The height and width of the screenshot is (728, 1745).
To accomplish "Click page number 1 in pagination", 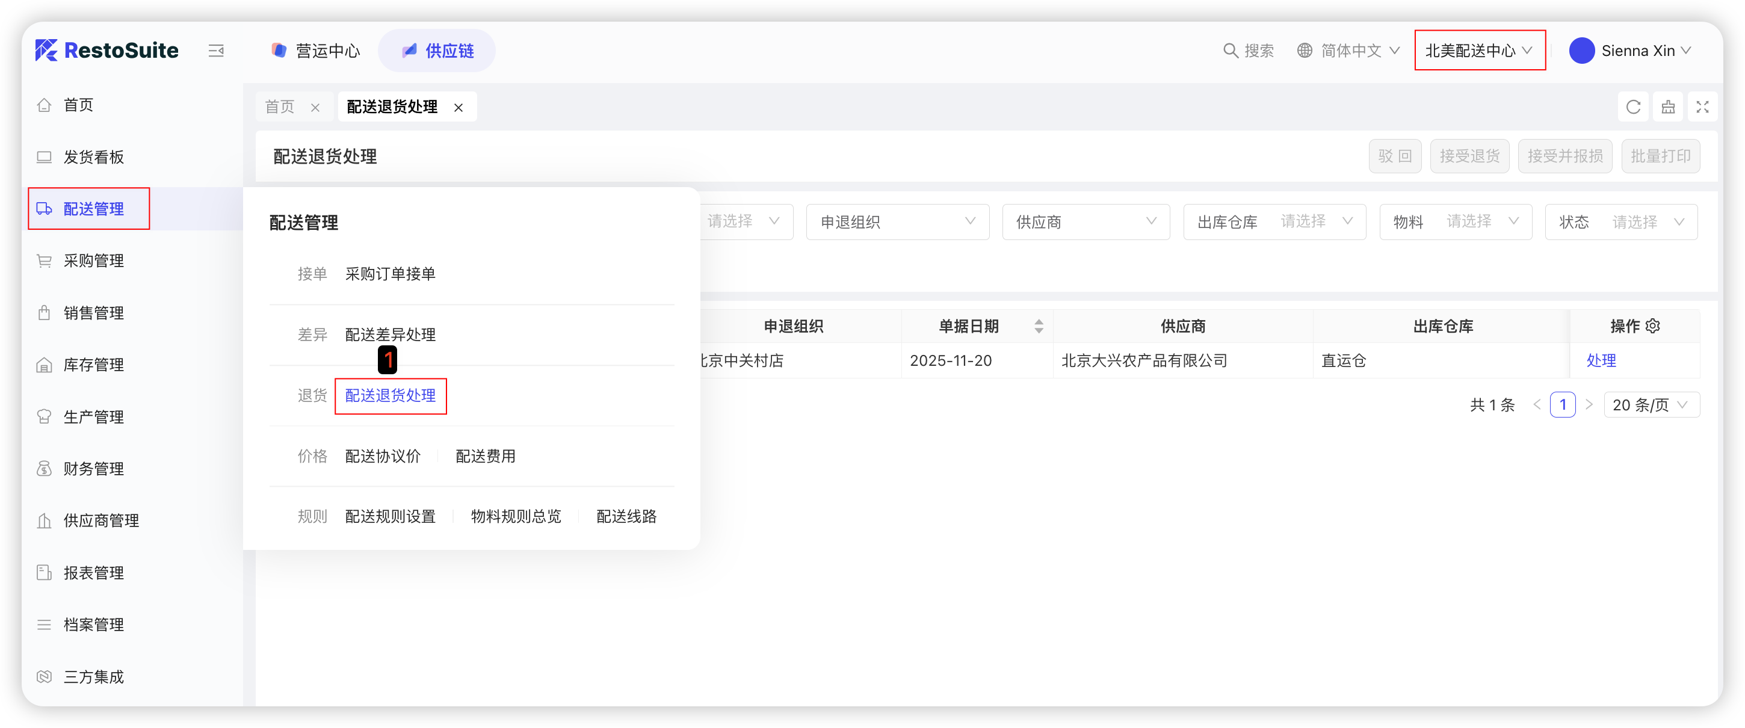I will coord(1562,405).
